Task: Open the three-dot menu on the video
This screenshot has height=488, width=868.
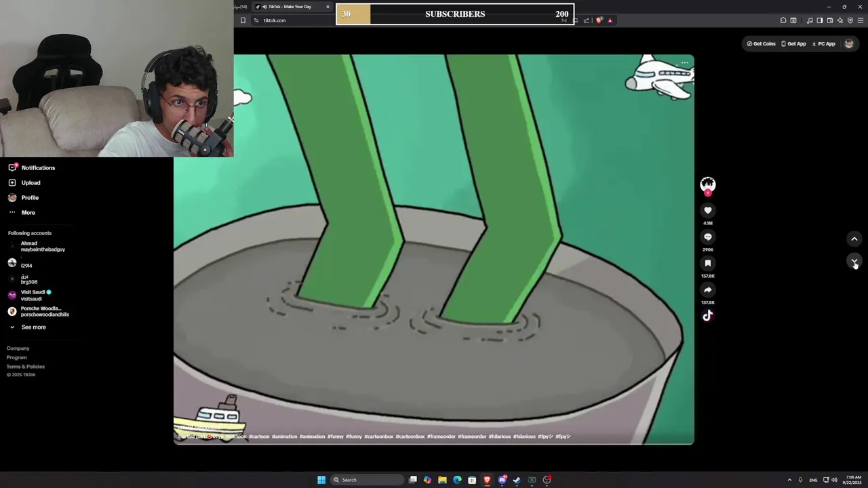Action: point(685,62)
